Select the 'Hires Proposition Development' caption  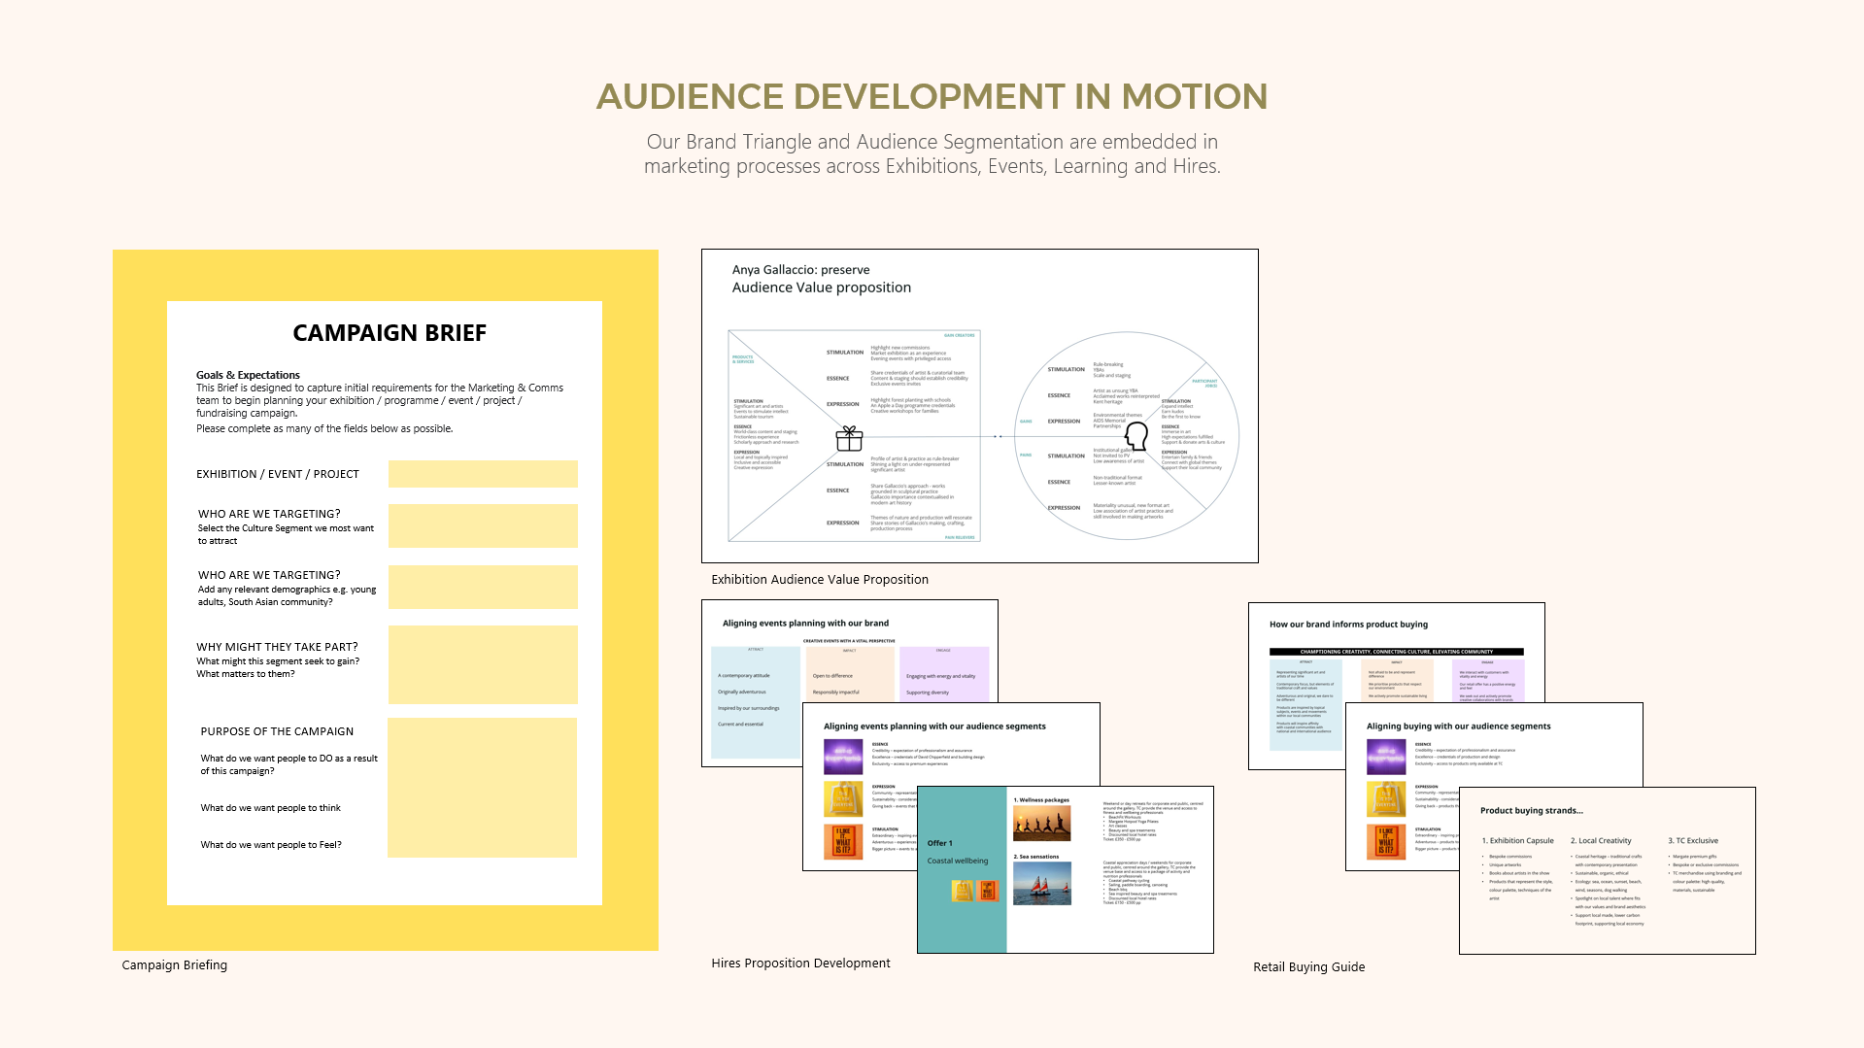click(800, 963)
